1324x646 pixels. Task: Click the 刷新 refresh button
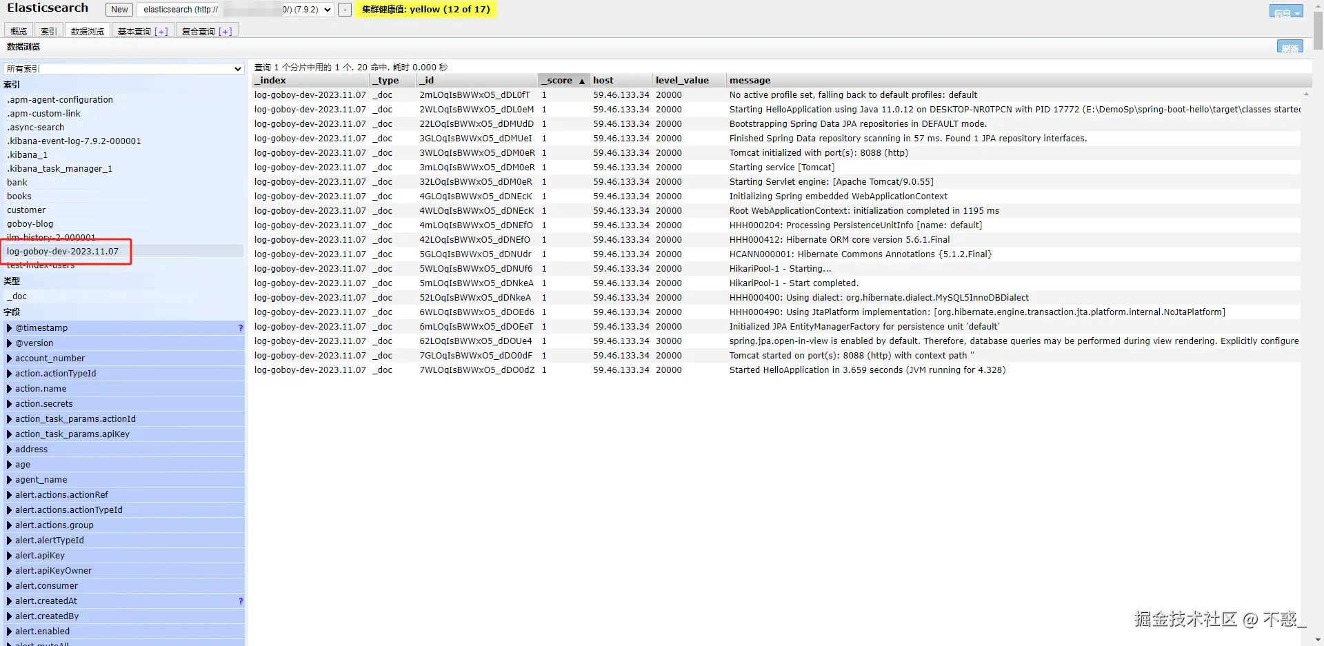point(1290,47)
